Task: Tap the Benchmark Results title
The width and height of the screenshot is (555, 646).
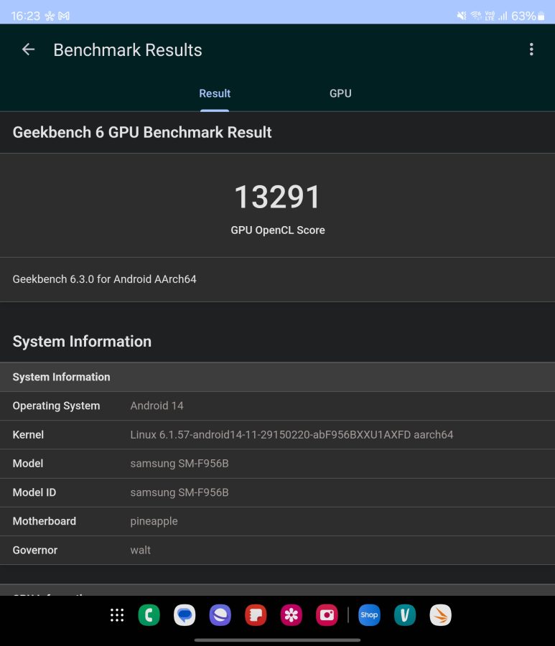Action: pyautogui.click(x=128, y=50)
